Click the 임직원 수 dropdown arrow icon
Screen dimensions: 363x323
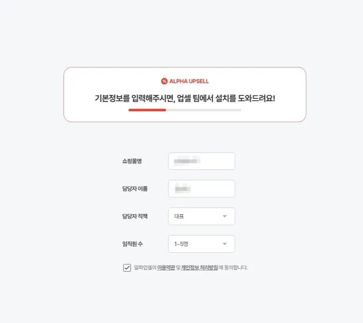pyautogui.click(x=224, y=244)
